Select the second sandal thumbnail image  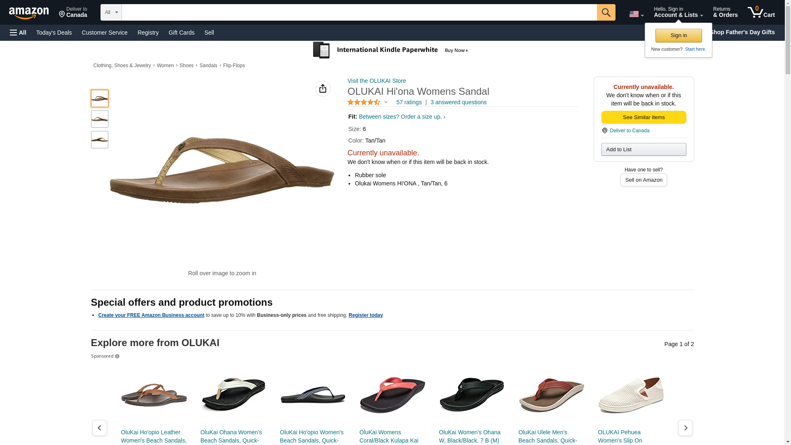[100, 119]
